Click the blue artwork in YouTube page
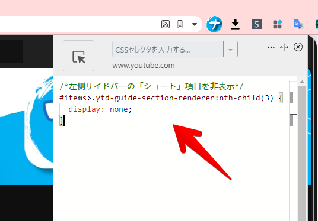 (26, 126)
